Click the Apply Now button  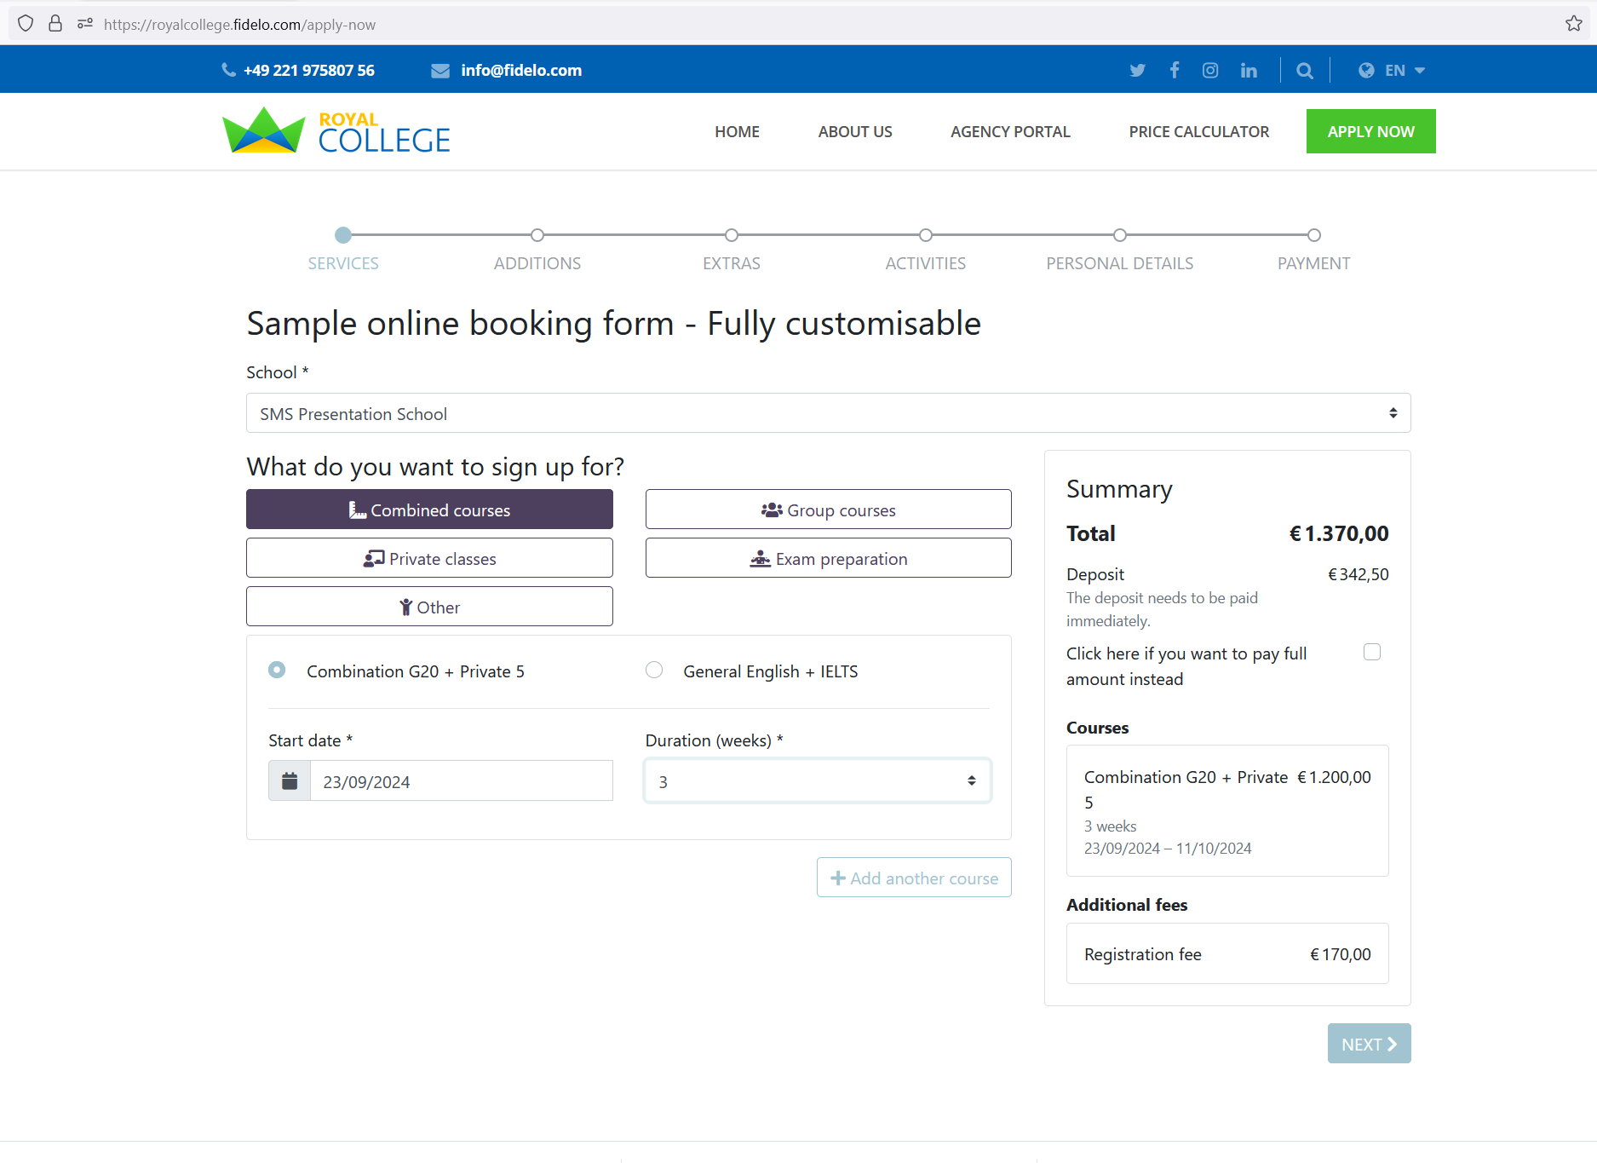pyautogui.click(x=1370, y=132)
